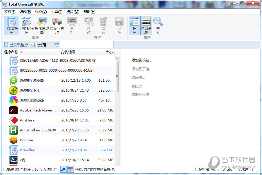Click the filter funnel icon
Screen dimensions: 262x175
pyautogui.click(x=56, y=44)
